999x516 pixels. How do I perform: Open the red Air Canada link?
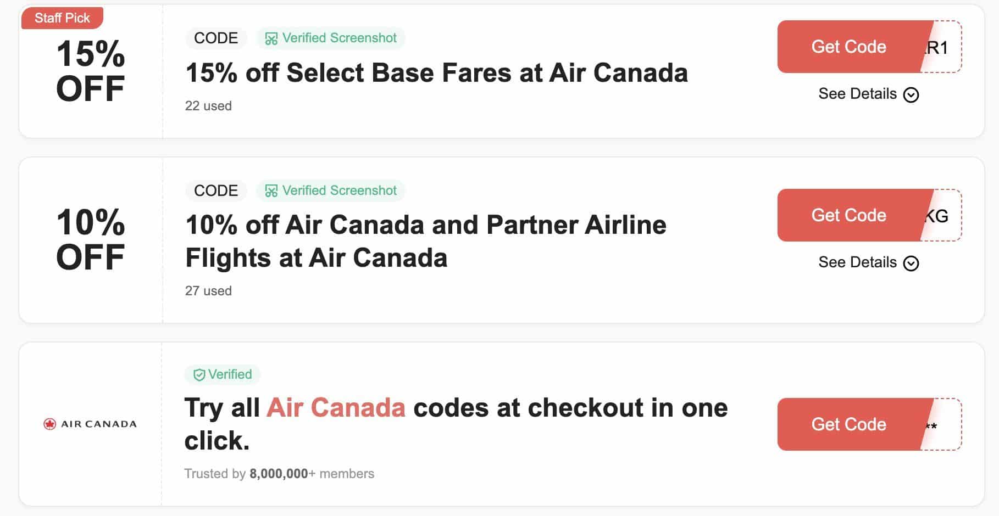(336, 407)
